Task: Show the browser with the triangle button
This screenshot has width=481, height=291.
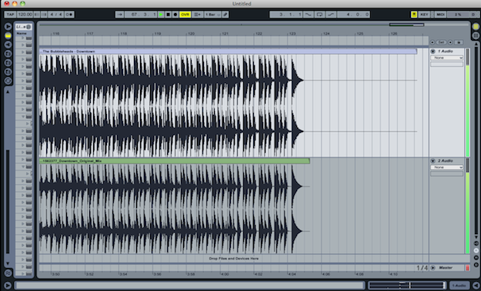Action: 8,27
